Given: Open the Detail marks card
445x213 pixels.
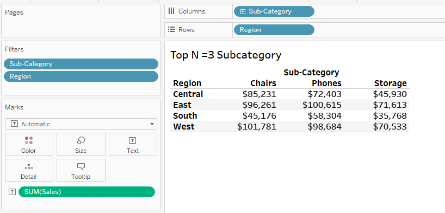Looking at the screenshot, I should click(x=29, y=170).
